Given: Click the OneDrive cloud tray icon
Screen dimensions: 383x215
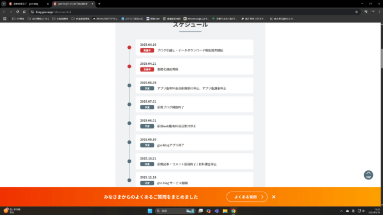Looking at the screenshot, I should (x=347, y=211).
